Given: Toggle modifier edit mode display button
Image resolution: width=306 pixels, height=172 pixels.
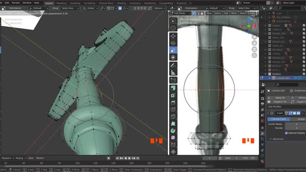Looking at the screenshot, I should 291,113.
